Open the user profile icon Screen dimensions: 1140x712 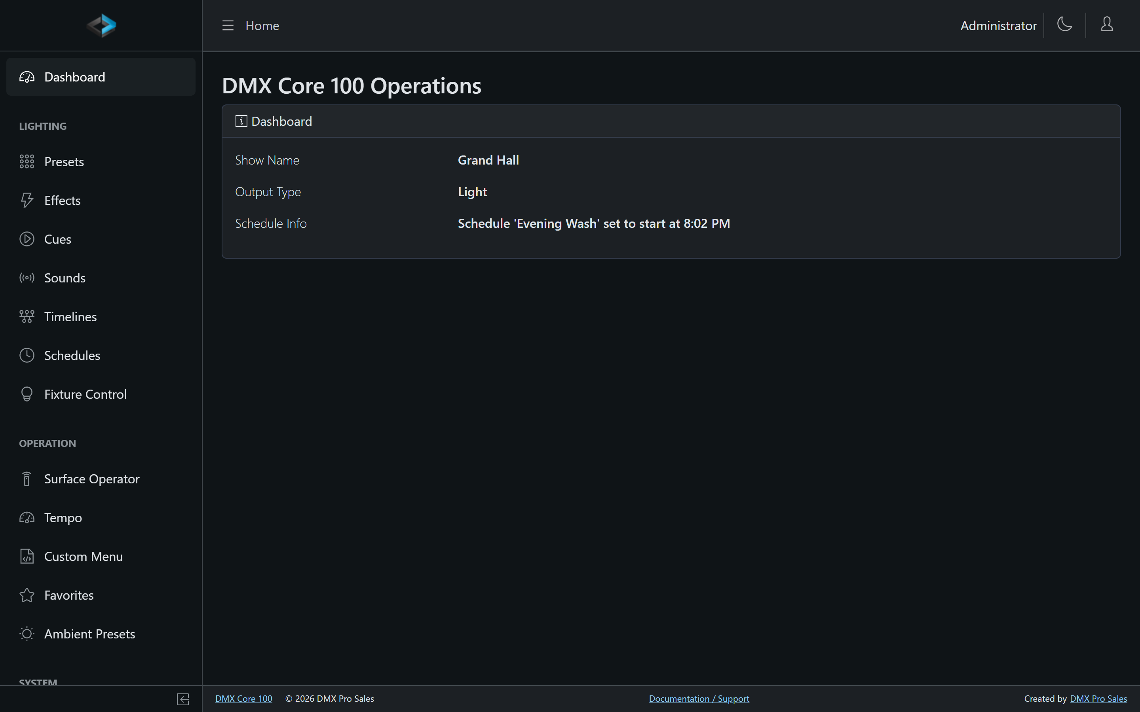(1107, 24)
